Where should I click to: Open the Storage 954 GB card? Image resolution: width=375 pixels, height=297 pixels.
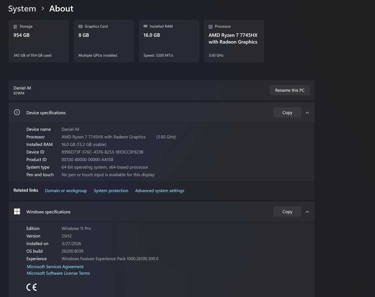click(x=39, y=41)
